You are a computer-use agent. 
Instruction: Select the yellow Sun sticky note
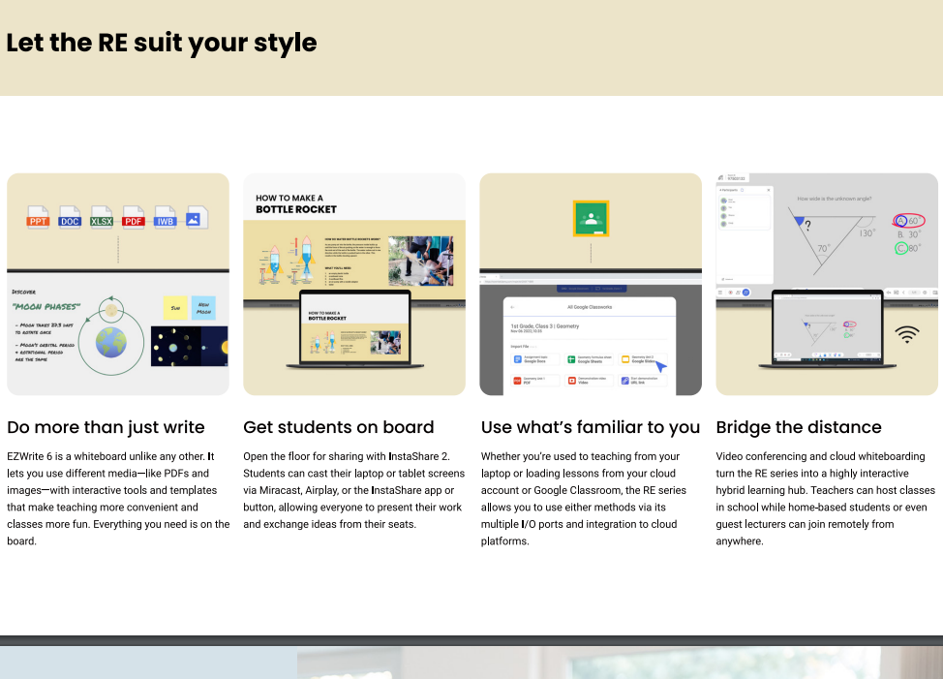click(x=175, y=308)
